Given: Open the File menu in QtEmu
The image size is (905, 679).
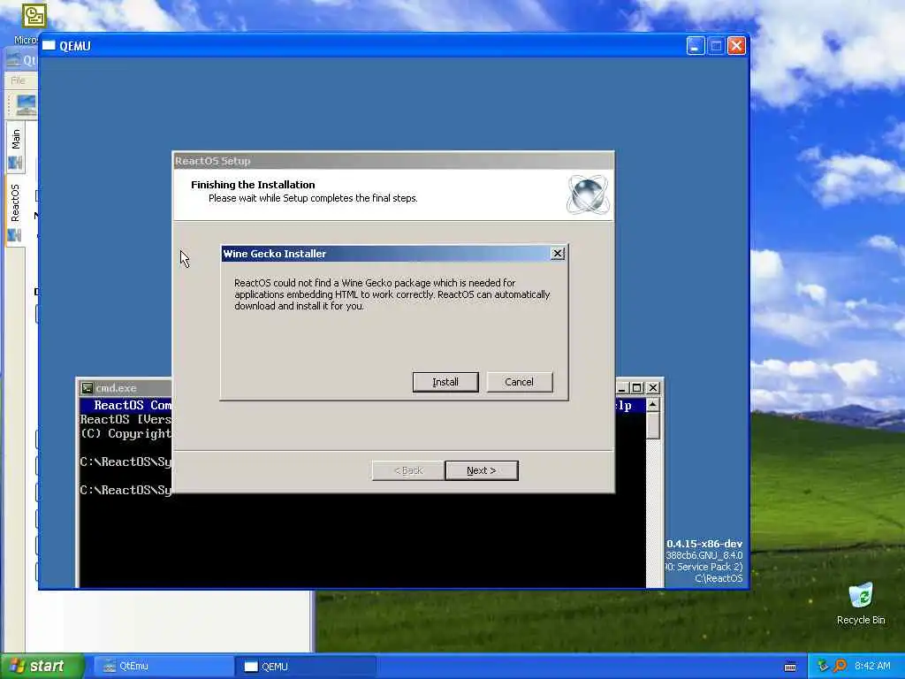Looking at the screenshot, I should click(18, 80).
